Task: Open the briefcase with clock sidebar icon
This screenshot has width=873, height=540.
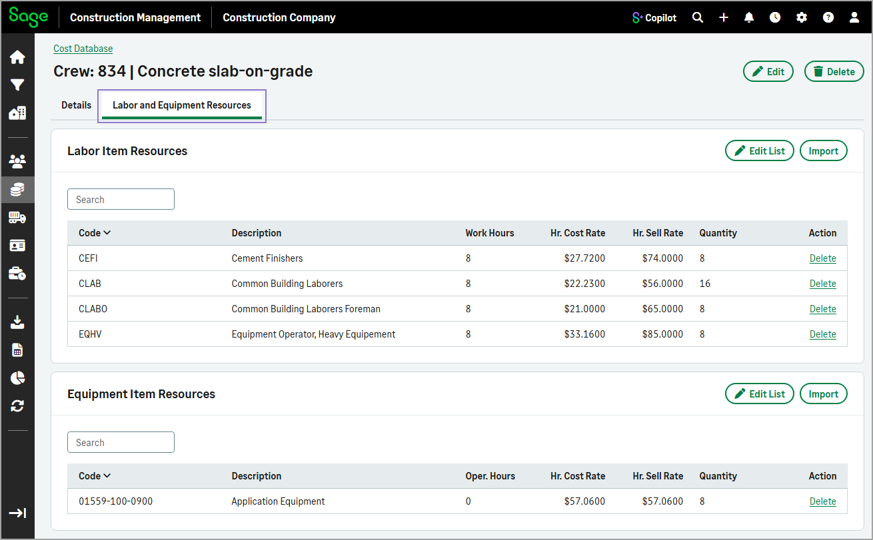Action: point(17,274)
